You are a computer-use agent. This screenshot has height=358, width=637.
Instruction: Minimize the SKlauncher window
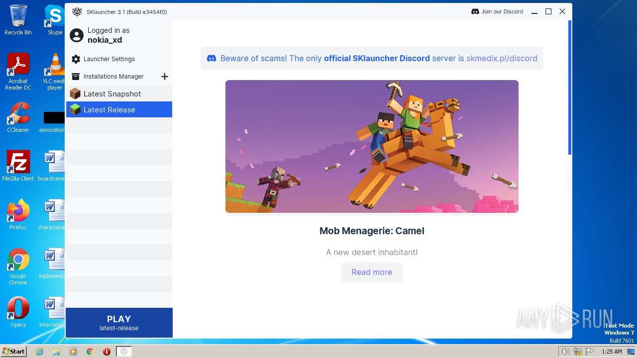534,11
